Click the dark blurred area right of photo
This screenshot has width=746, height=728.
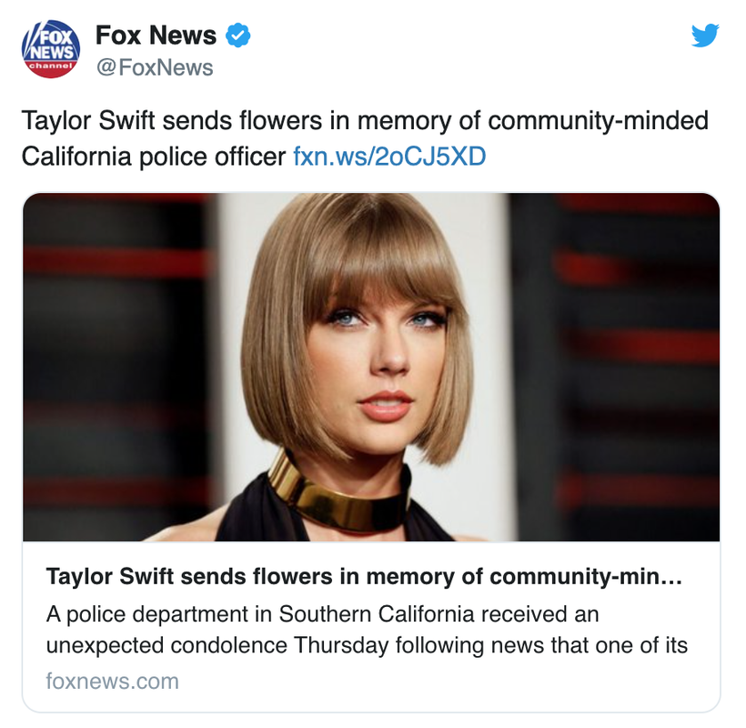(614, 367)
